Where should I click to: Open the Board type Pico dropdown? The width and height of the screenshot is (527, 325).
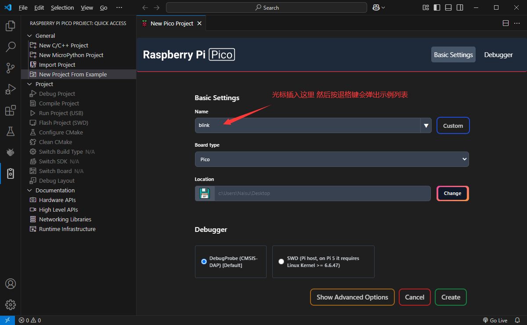tap(332, 159)
